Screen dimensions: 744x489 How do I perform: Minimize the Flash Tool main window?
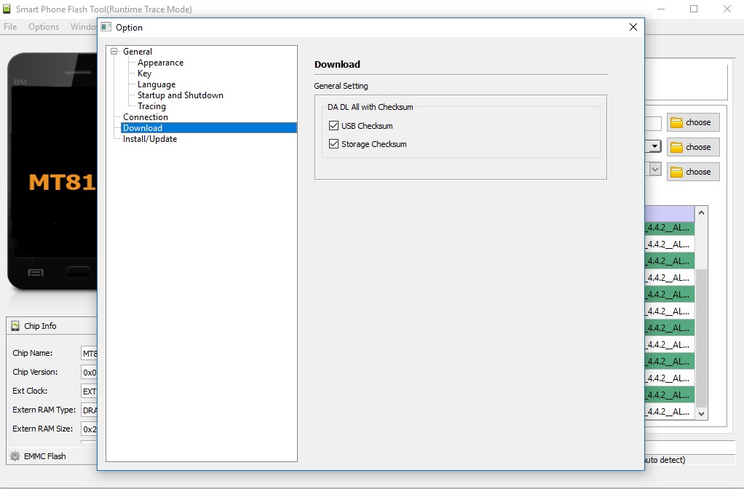click(662, 9)
